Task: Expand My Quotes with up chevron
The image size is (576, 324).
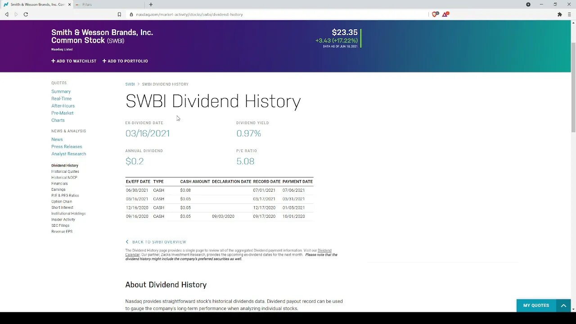Action: (x=563, y=306)
